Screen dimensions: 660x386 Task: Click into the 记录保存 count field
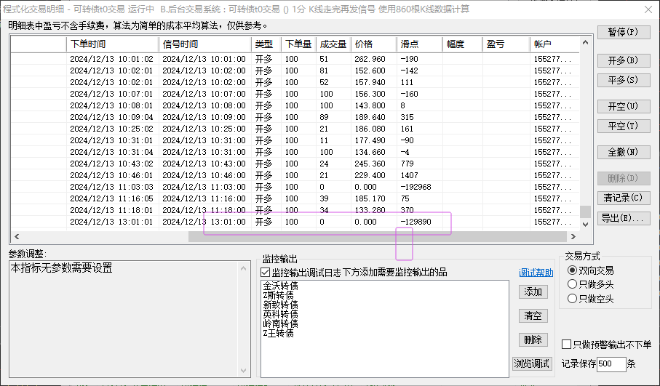611,363
